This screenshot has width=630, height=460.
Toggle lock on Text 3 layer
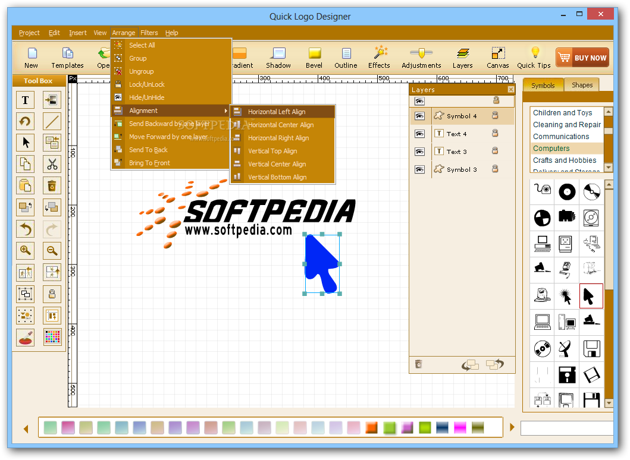tap(495, 151)
